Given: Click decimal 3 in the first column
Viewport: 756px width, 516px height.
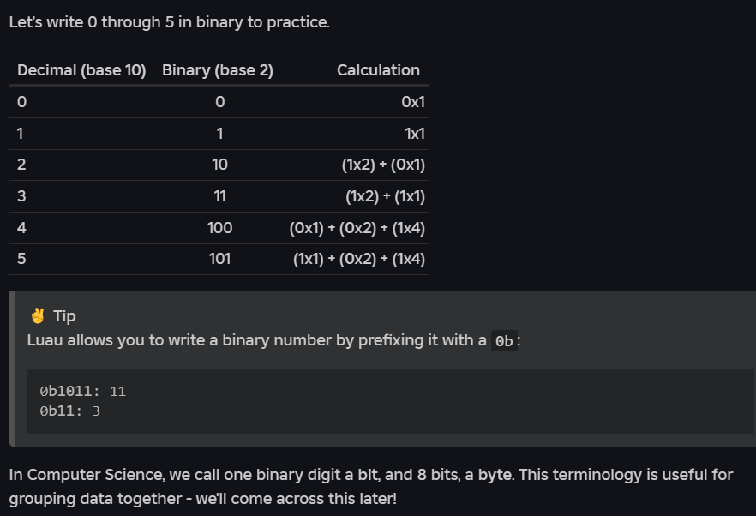Looking at the screenshot, I should [21, 196].
